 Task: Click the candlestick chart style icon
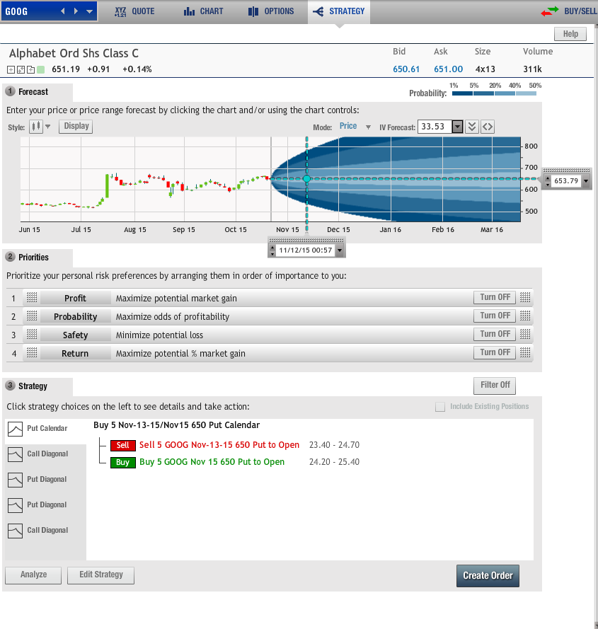click(35, 127)
